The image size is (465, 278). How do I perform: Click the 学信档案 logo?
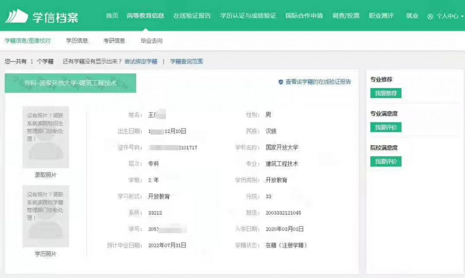(x=42, y=16)
